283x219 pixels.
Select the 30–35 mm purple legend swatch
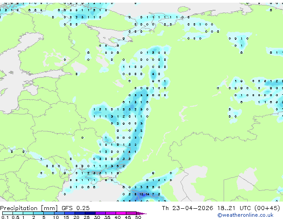tap(100, 213)
